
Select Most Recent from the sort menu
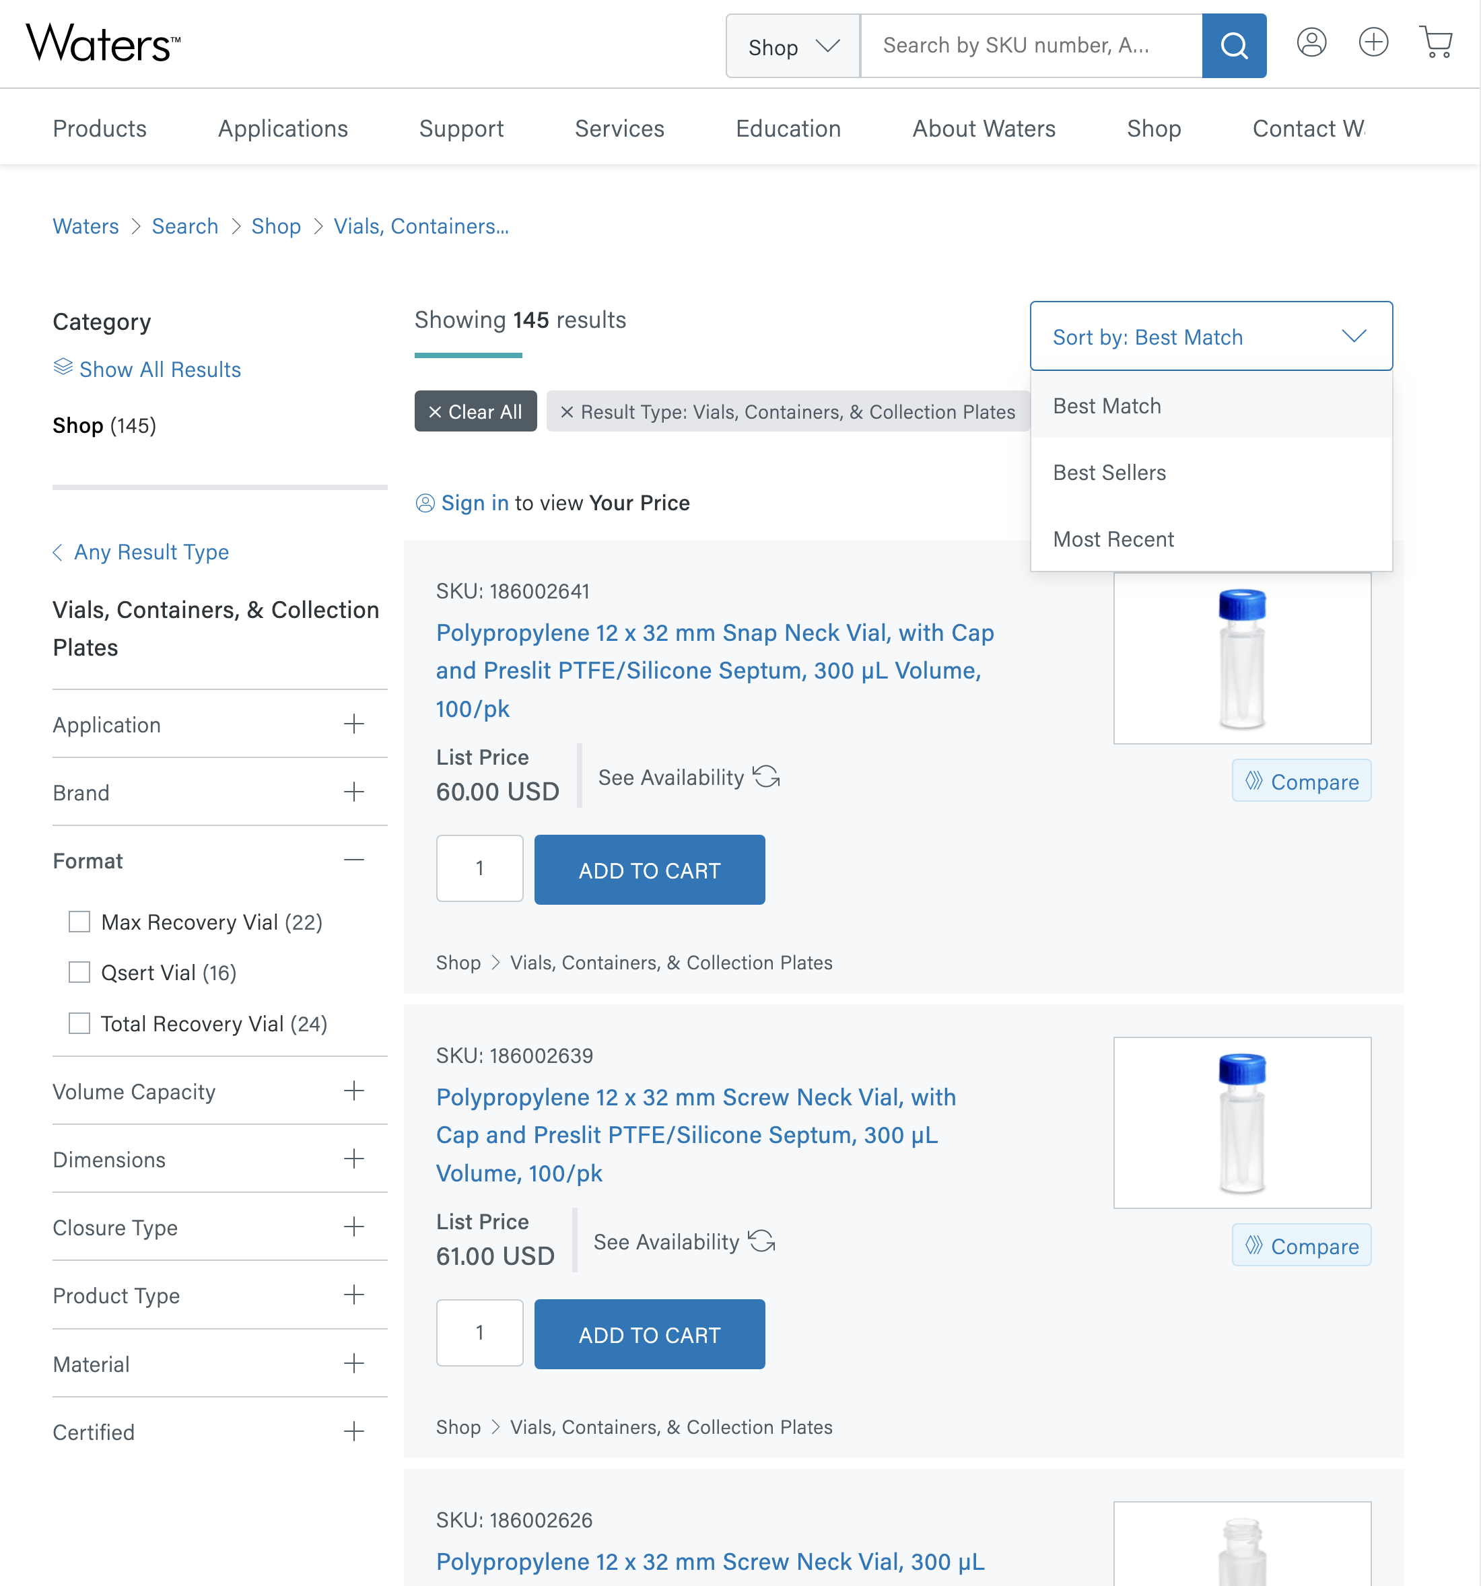1113,539
